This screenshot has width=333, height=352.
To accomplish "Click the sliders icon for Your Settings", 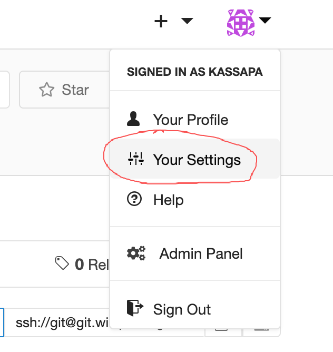I will pos(135,159).
